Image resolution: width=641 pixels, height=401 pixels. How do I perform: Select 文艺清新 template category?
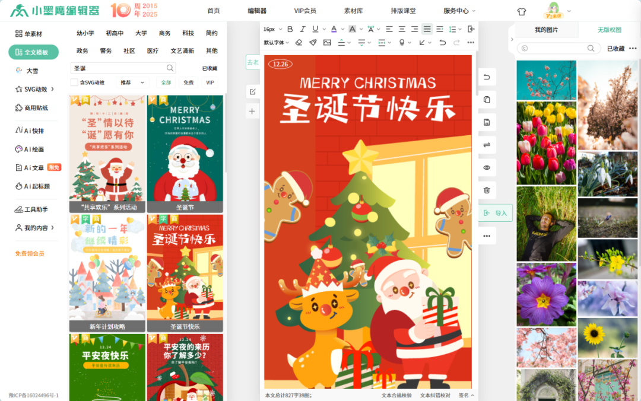tap(182, 50)
